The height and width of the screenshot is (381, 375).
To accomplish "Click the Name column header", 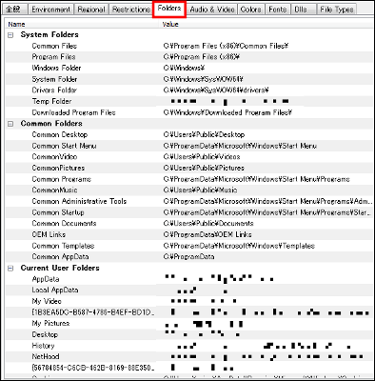I will pos(82,24).
